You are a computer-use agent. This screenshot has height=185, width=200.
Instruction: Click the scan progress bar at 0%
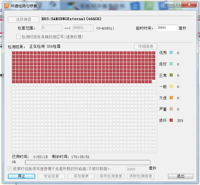point(87,162)
